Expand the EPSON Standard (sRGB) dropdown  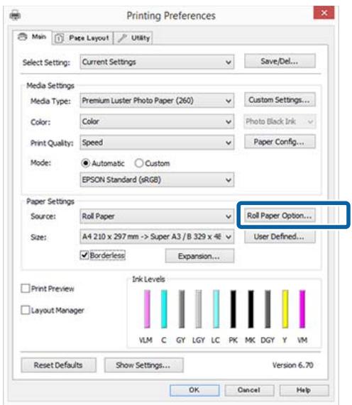(x=157, y=179)
